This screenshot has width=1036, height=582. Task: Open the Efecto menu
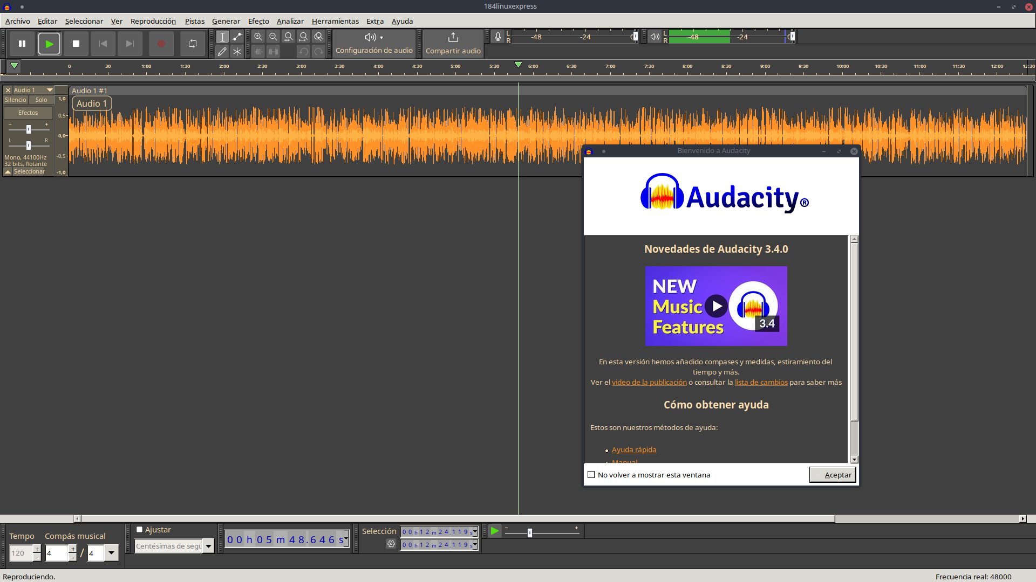click(258, 21)
